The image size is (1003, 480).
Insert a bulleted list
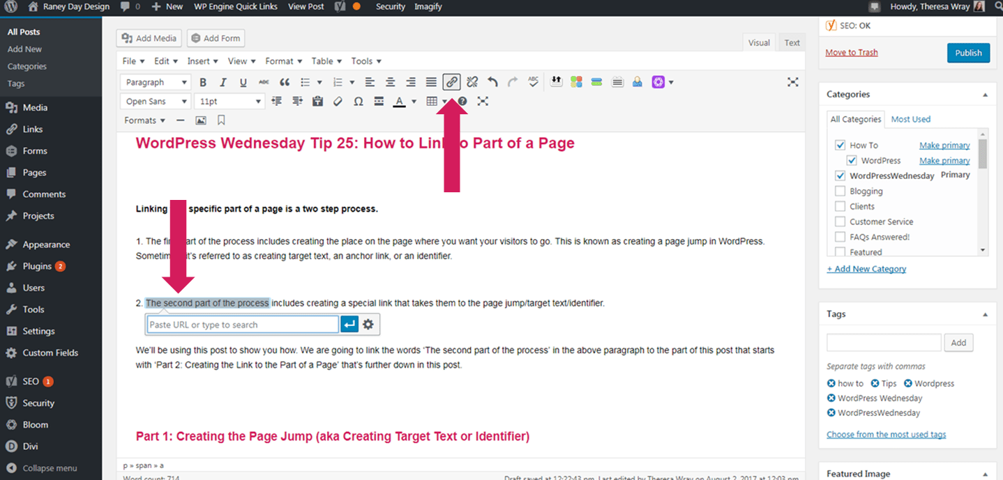click(305, 82)
